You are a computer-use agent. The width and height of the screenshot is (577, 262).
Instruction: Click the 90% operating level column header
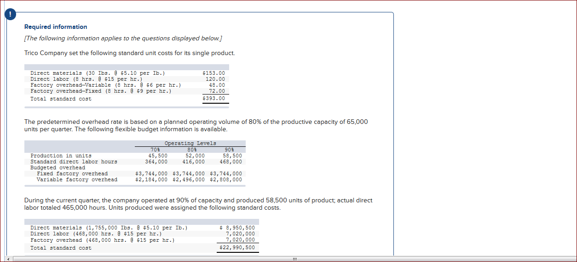click(x=229, y=150)
